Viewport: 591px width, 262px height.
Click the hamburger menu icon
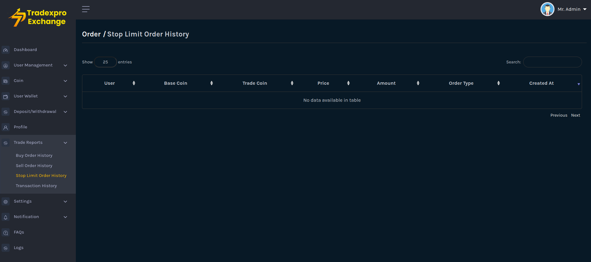[86, 9]
